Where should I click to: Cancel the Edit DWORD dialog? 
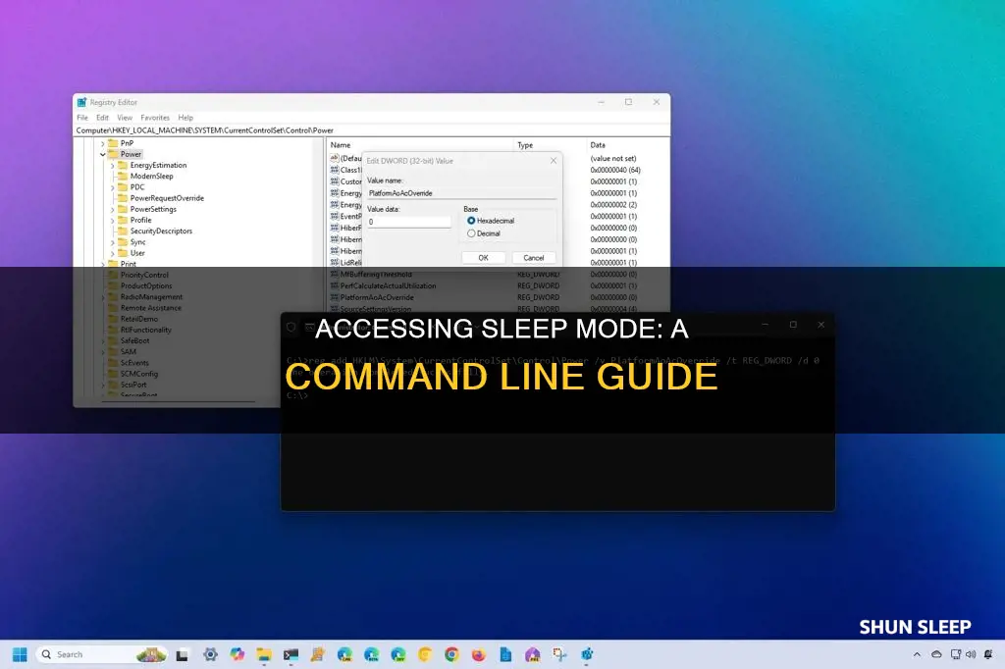point(533,258)
